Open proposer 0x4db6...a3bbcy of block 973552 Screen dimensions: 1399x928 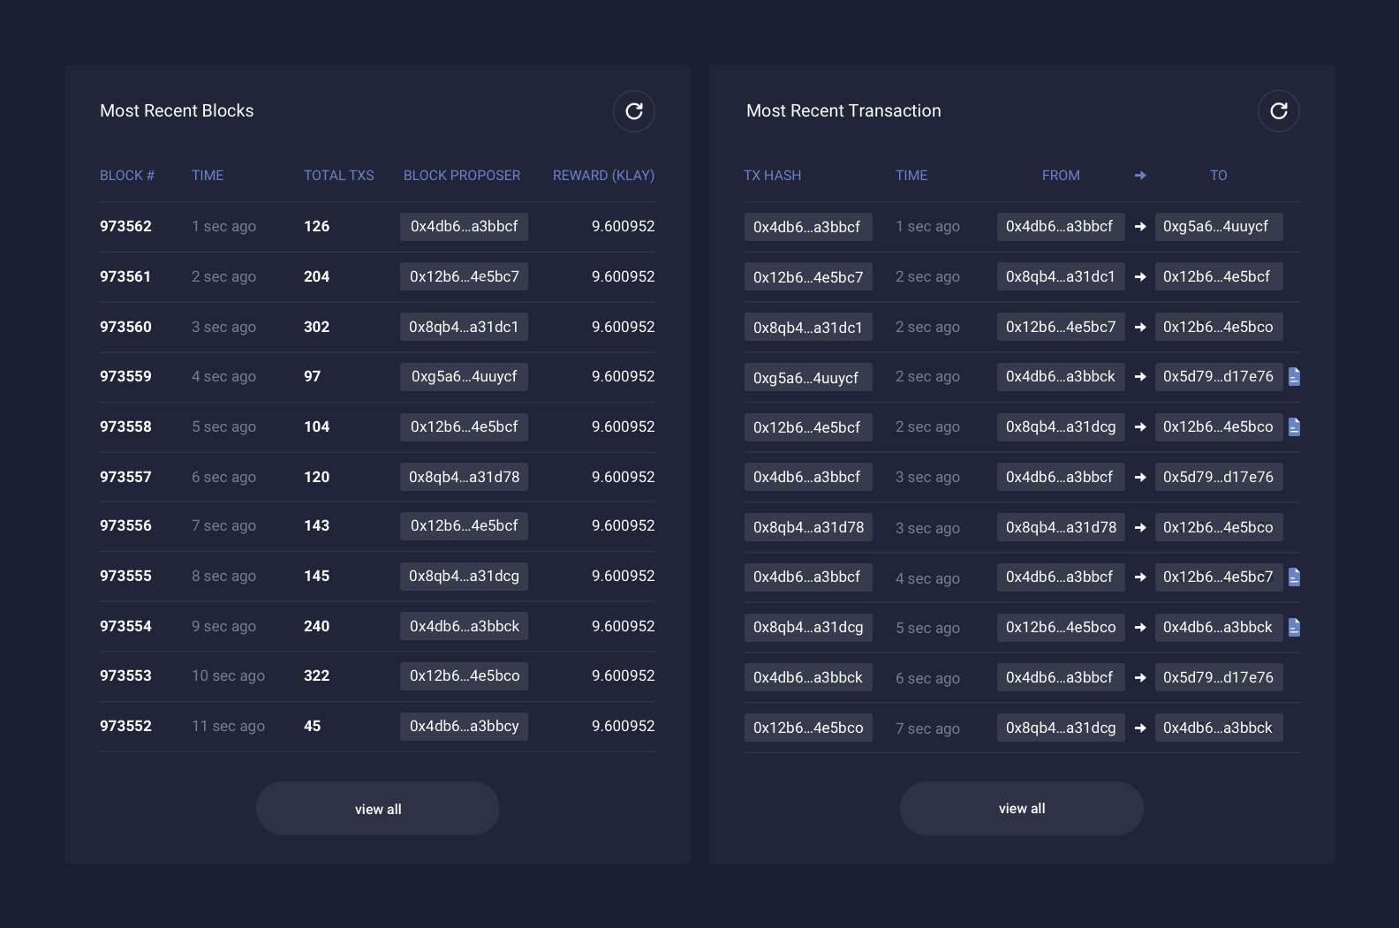pyautogui.click(x=464, y=727)
